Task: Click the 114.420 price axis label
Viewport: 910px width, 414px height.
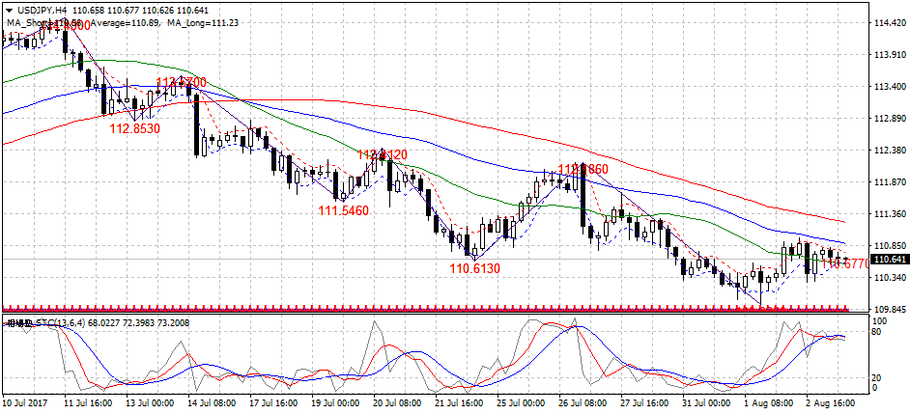Action: tap(888, 23)
